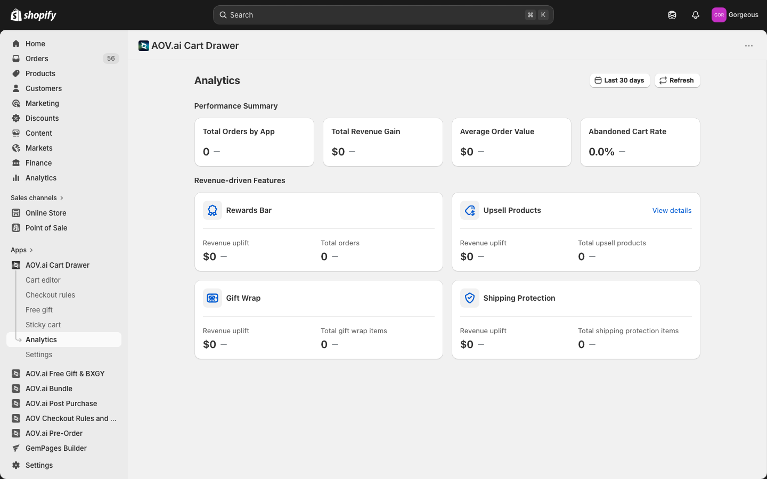Click the Shipping Protection shield icon
Image resolution: width=767 pixels, height=479 pixels.
coord(470,298)
